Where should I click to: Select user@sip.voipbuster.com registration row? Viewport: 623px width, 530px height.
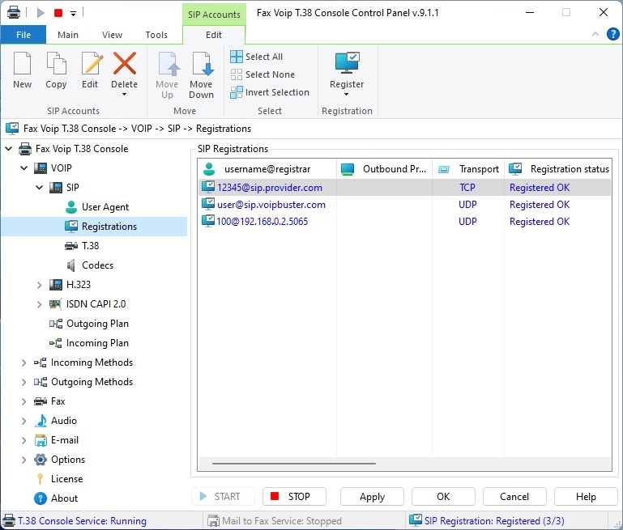tap(404, 205)
